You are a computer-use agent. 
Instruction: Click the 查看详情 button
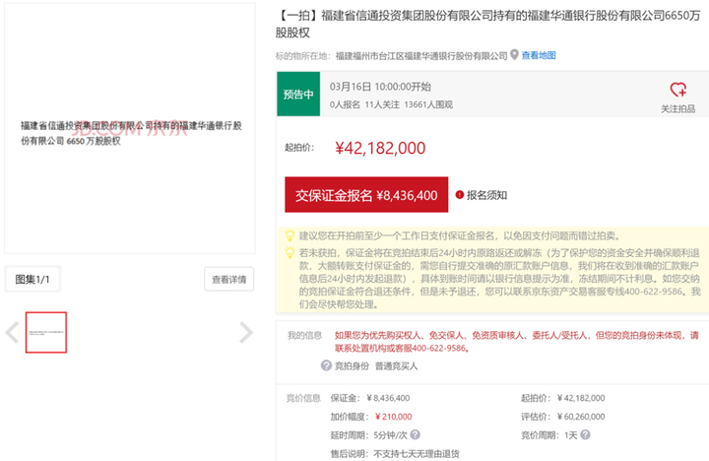[229, 280]
